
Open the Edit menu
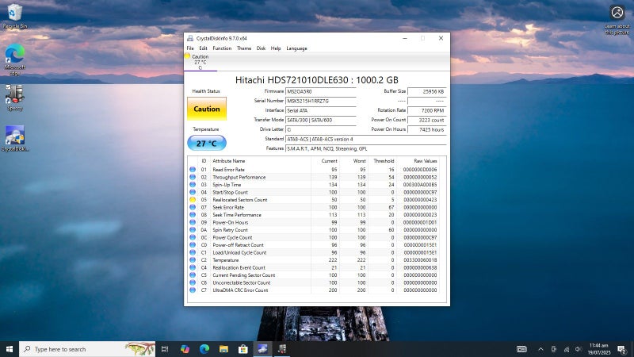(203, 48)
